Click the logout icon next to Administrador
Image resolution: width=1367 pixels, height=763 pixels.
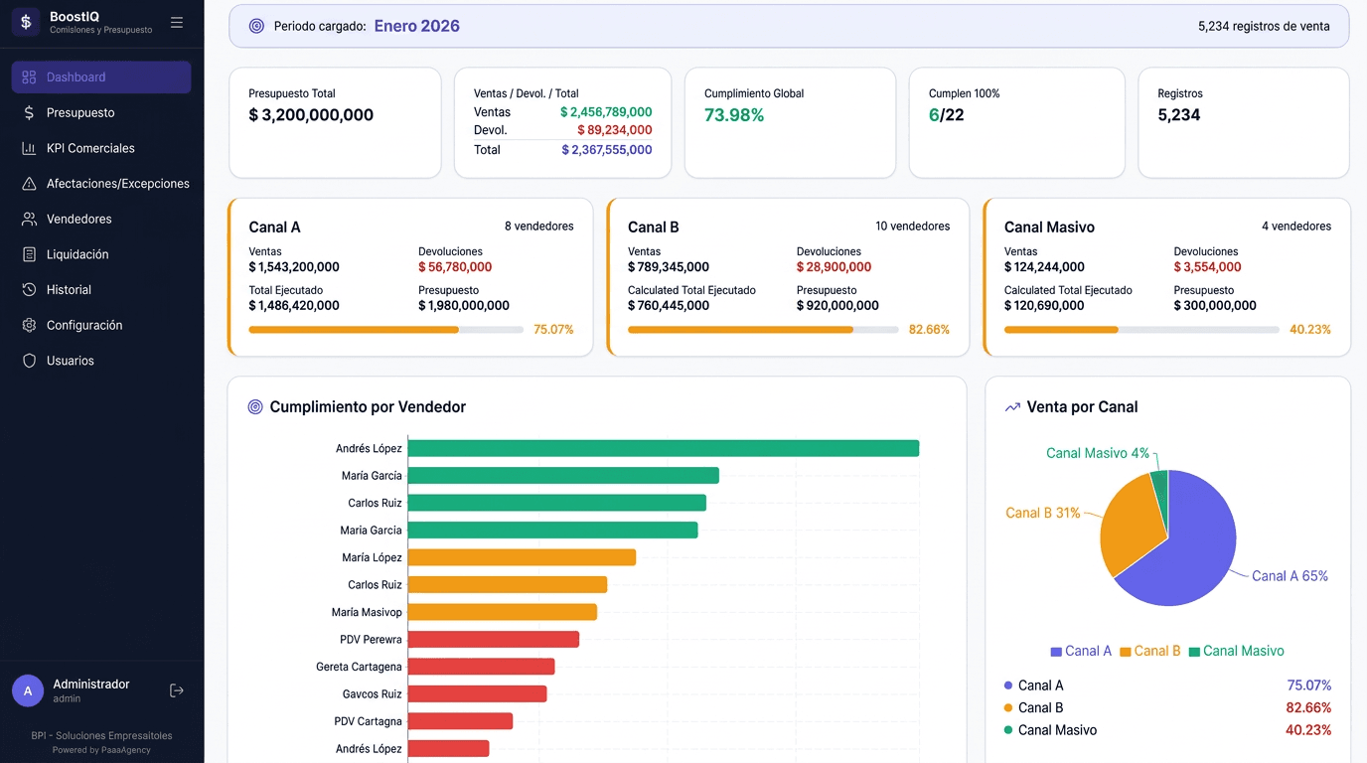click(175, 689)
